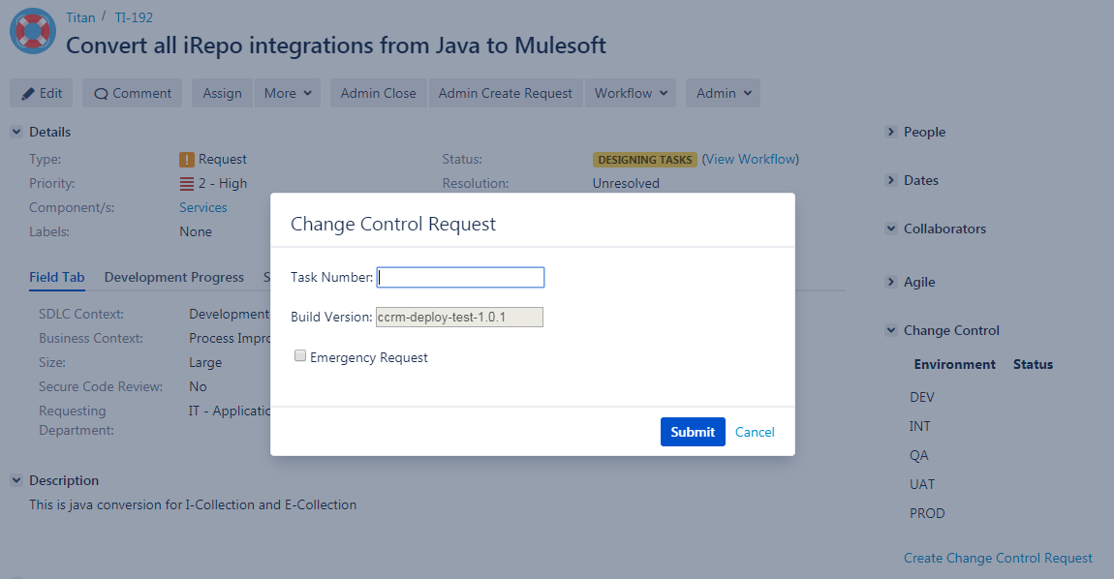Click the PROD environment row
Image resolution: width=1114 pixels, height=579 pixels.
pos(927,513)
